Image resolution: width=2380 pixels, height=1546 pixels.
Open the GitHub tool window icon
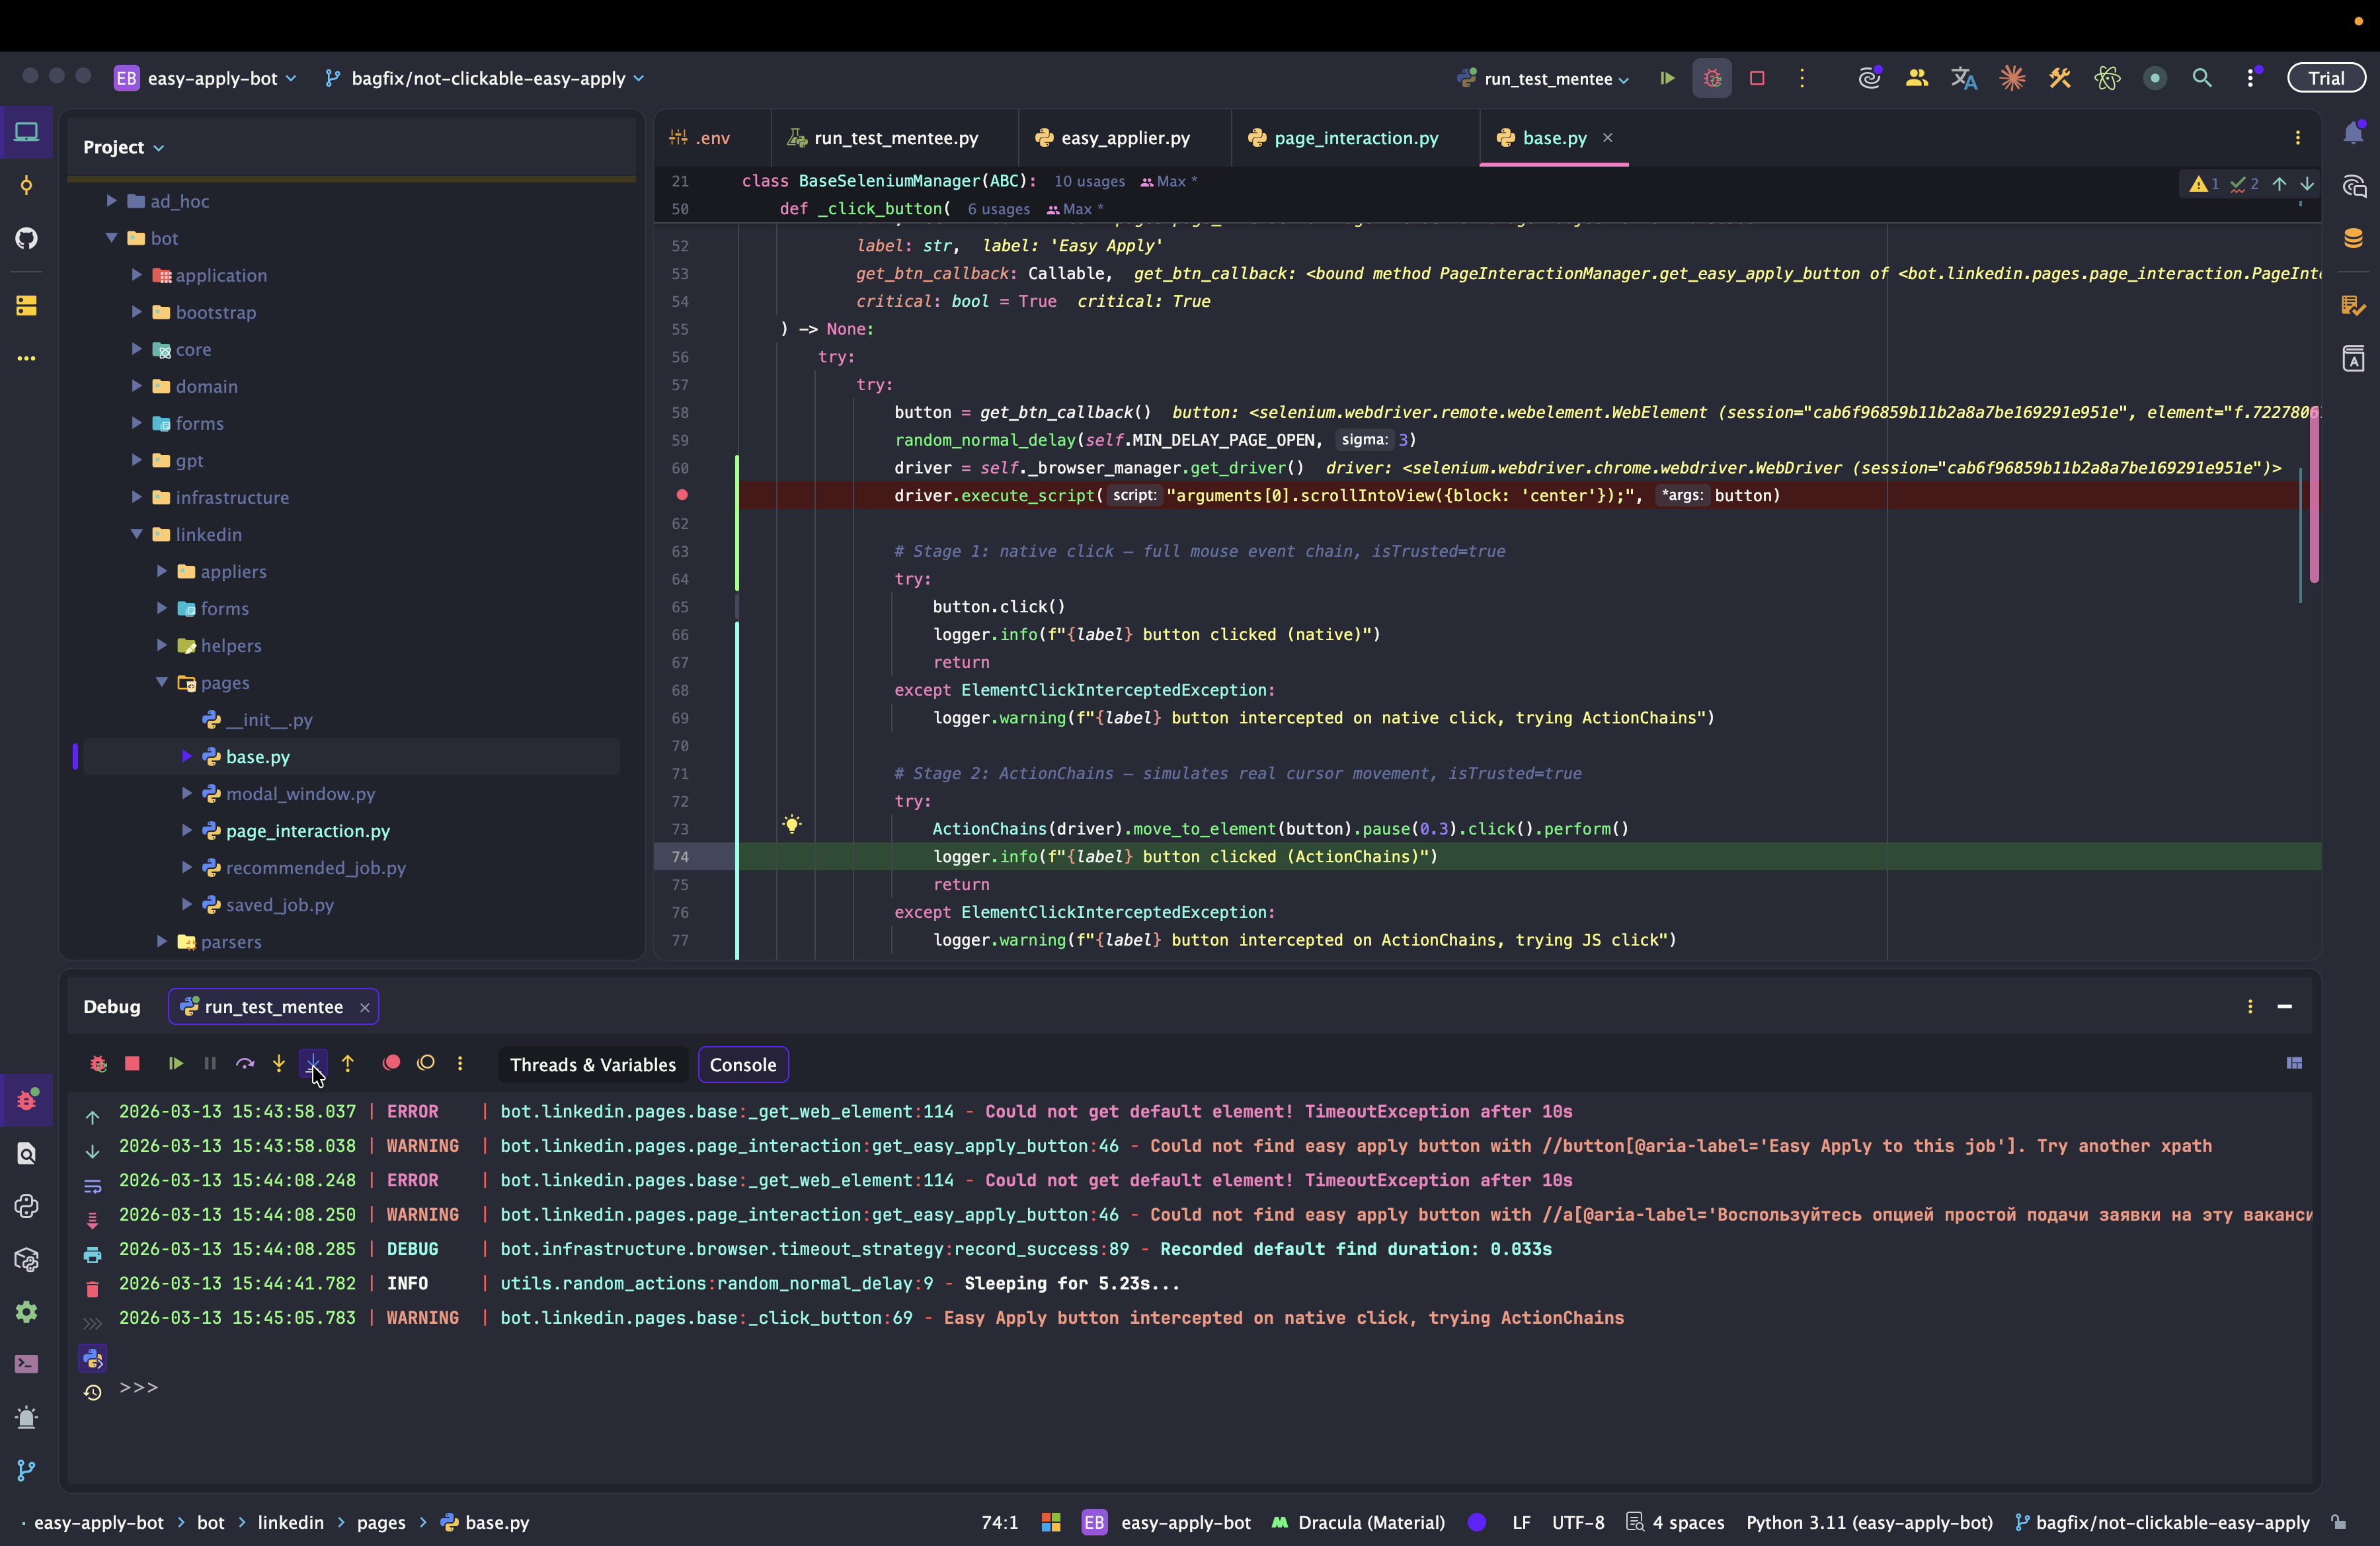[x=27, y=238]
